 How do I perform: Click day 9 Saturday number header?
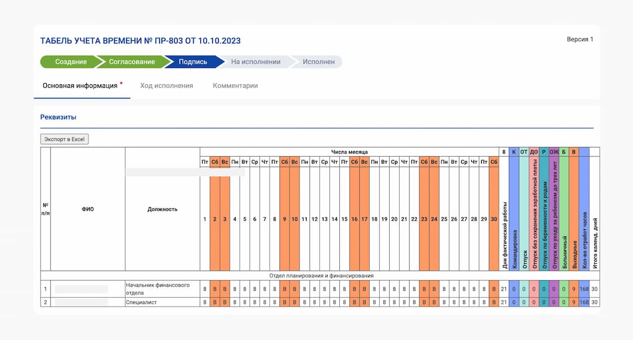tap(285, 219)
